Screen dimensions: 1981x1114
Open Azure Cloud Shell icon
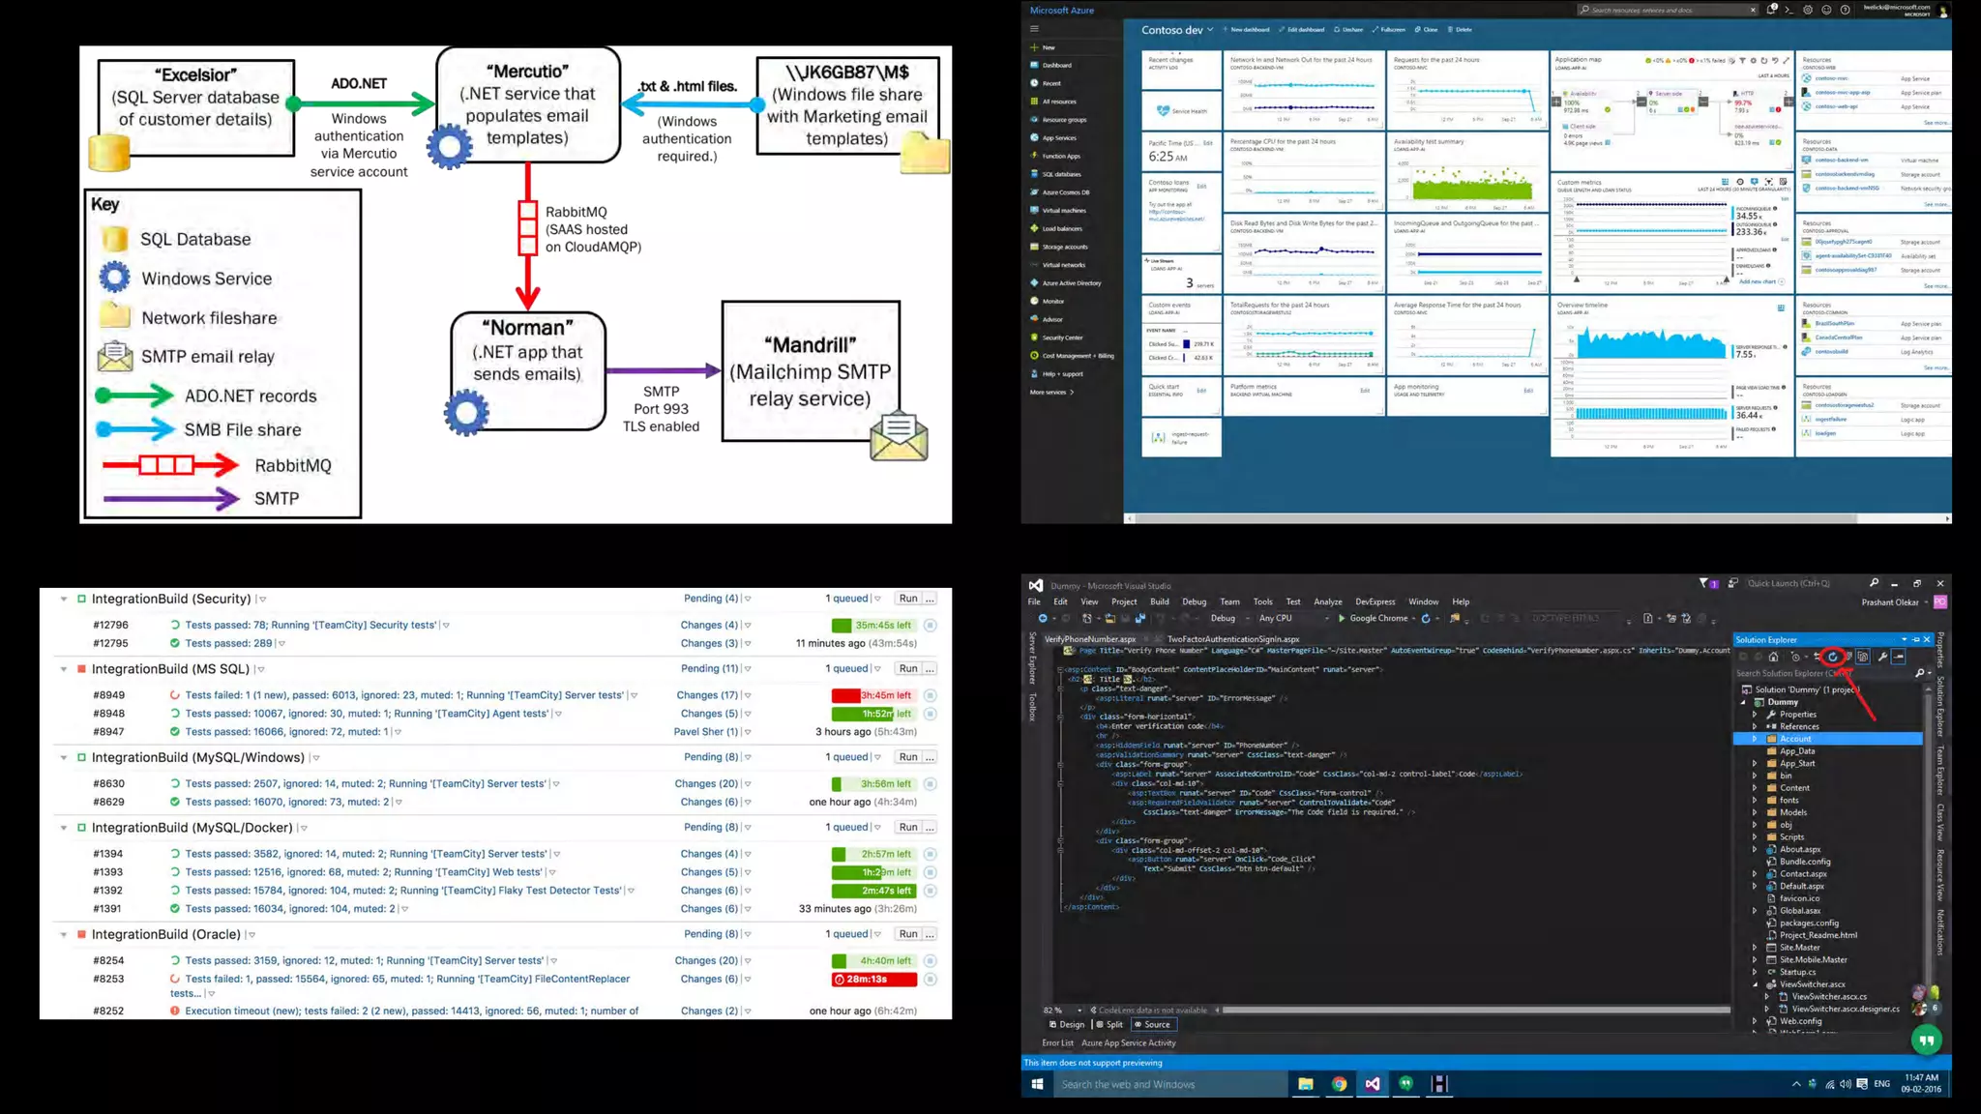1789,10
